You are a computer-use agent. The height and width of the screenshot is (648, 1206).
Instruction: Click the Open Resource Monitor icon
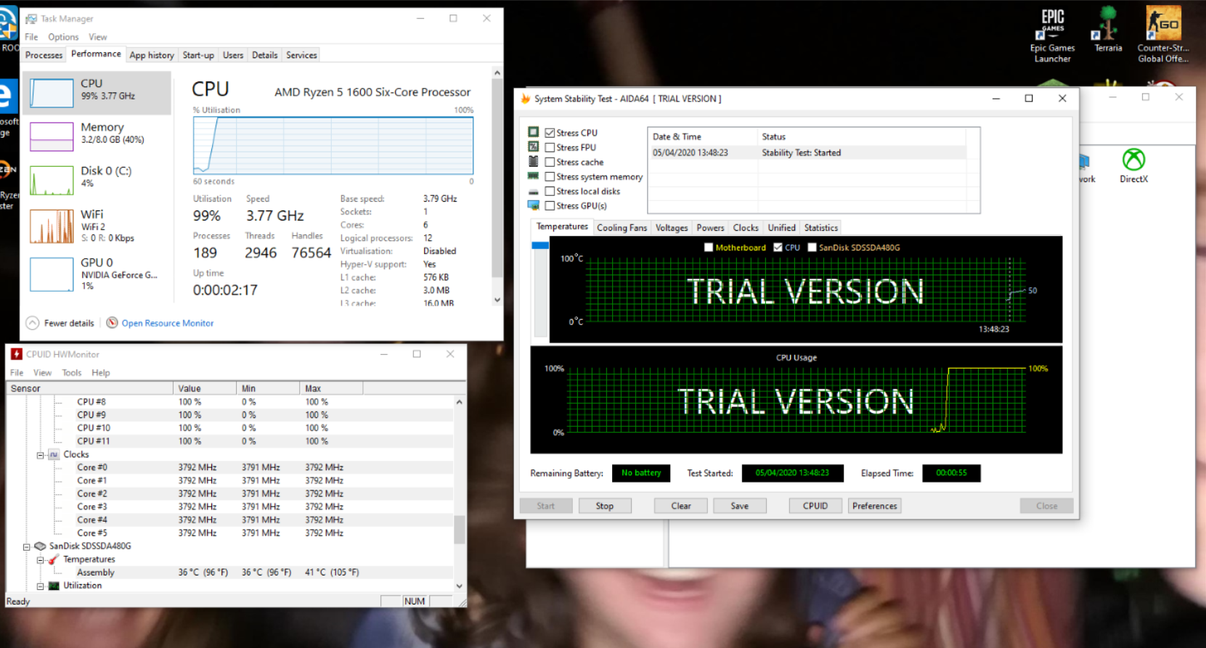(112, 323)
